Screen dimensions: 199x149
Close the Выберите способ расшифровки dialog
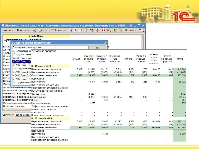(x=105, y=43)
